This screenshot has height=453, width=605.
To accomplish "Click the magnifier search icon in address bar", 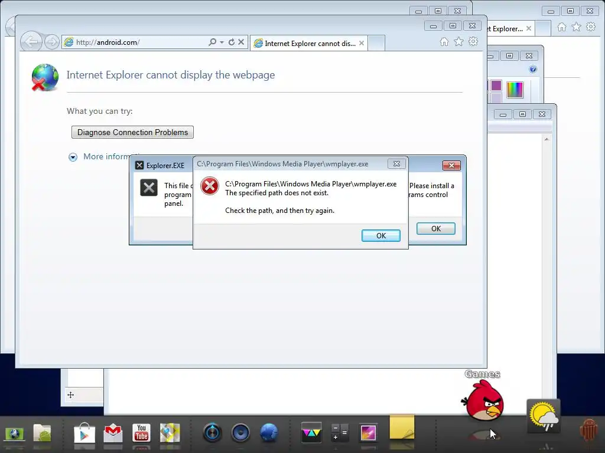I will (212, 42).
